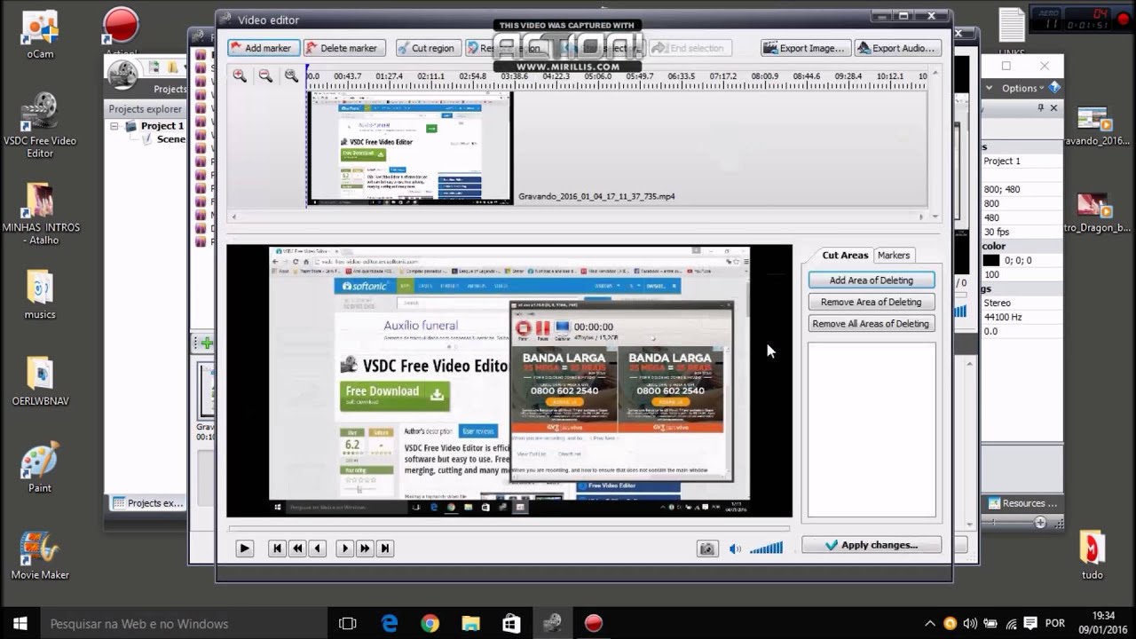
Task: Click the help icon next to Options
Action: (1054, 88)
